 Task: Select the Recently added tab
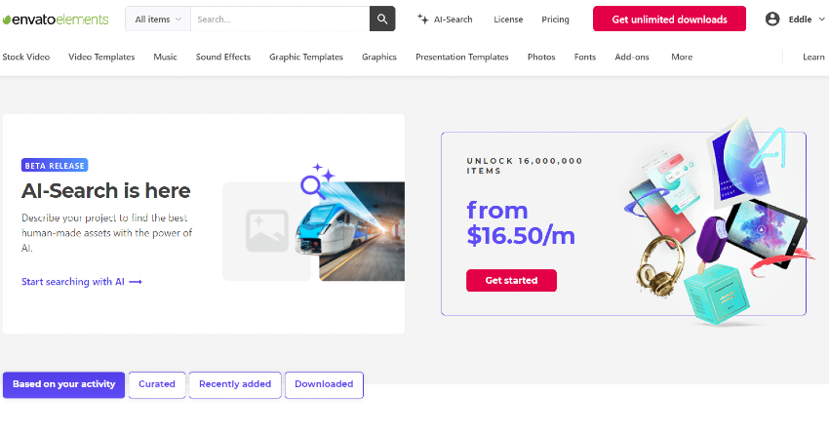[235, 384]
